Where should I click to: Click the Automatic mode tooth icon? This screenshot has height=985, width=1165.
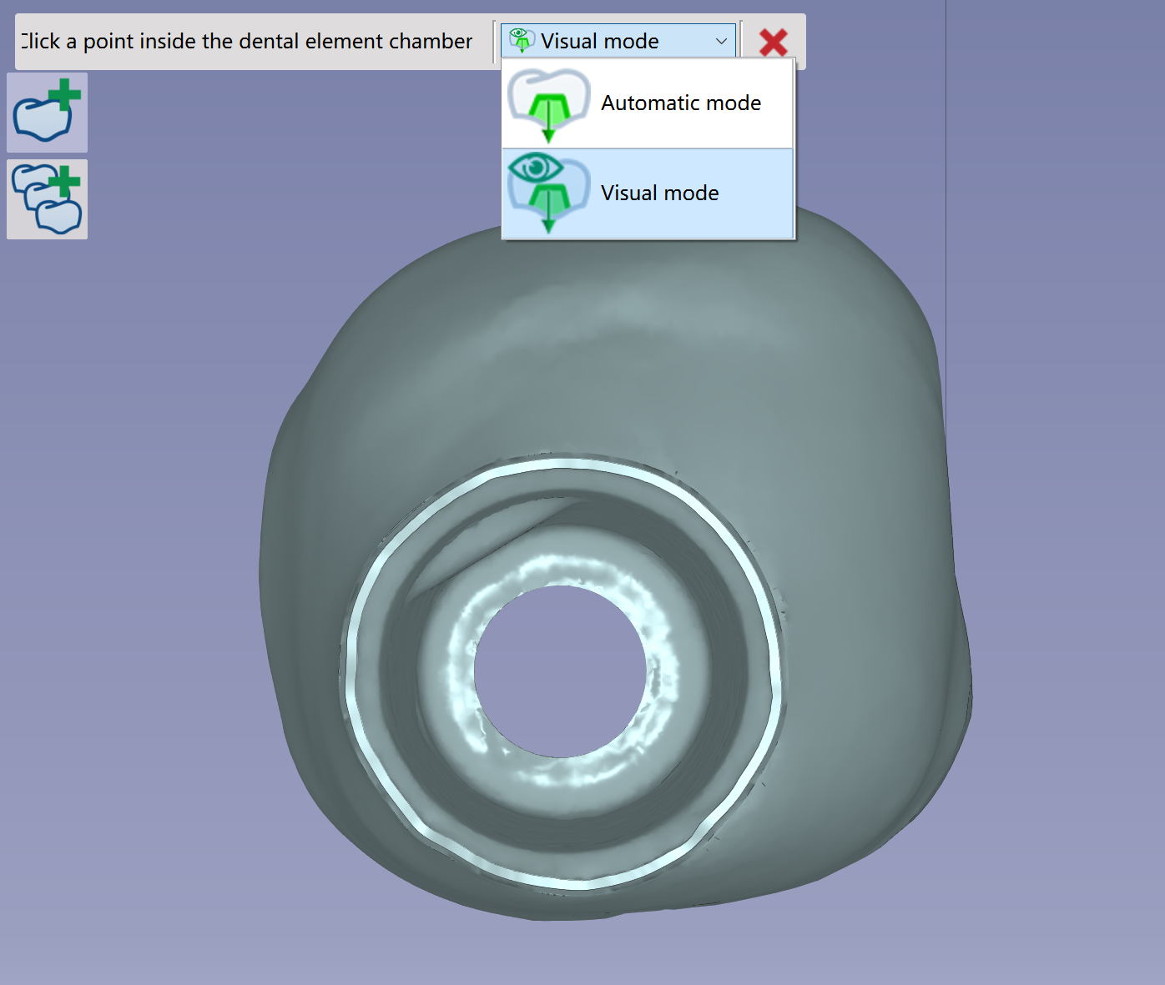point(548,105)
